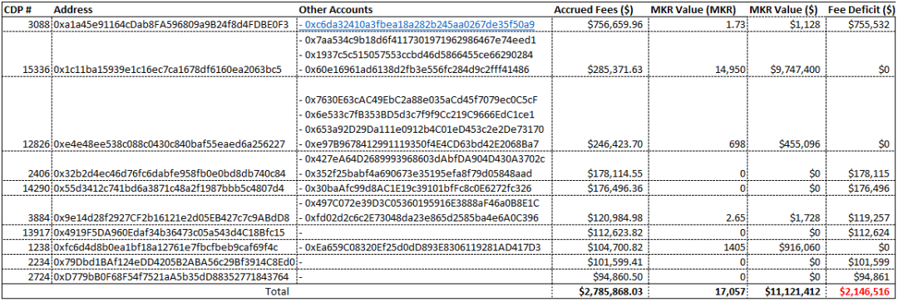The width and height of the screenshot is (898, 302).
Task: Select the Total row label
Action: click(277, 291)
